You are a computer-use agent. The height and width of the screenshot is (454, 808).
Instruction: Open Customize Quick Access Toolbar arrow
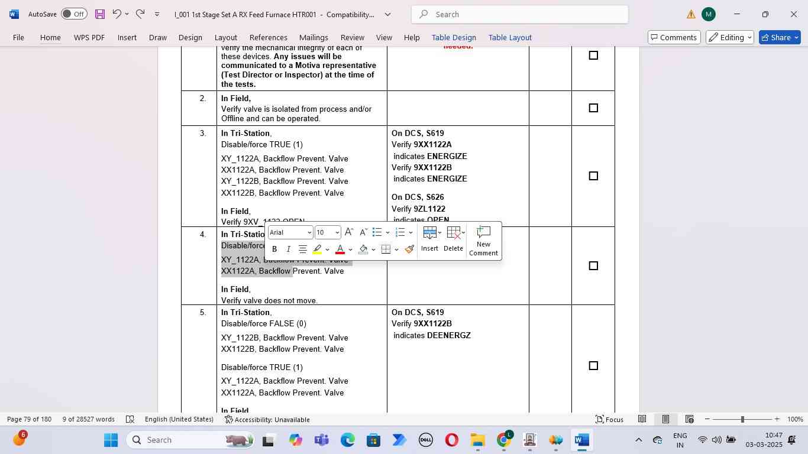pos(157,14)
